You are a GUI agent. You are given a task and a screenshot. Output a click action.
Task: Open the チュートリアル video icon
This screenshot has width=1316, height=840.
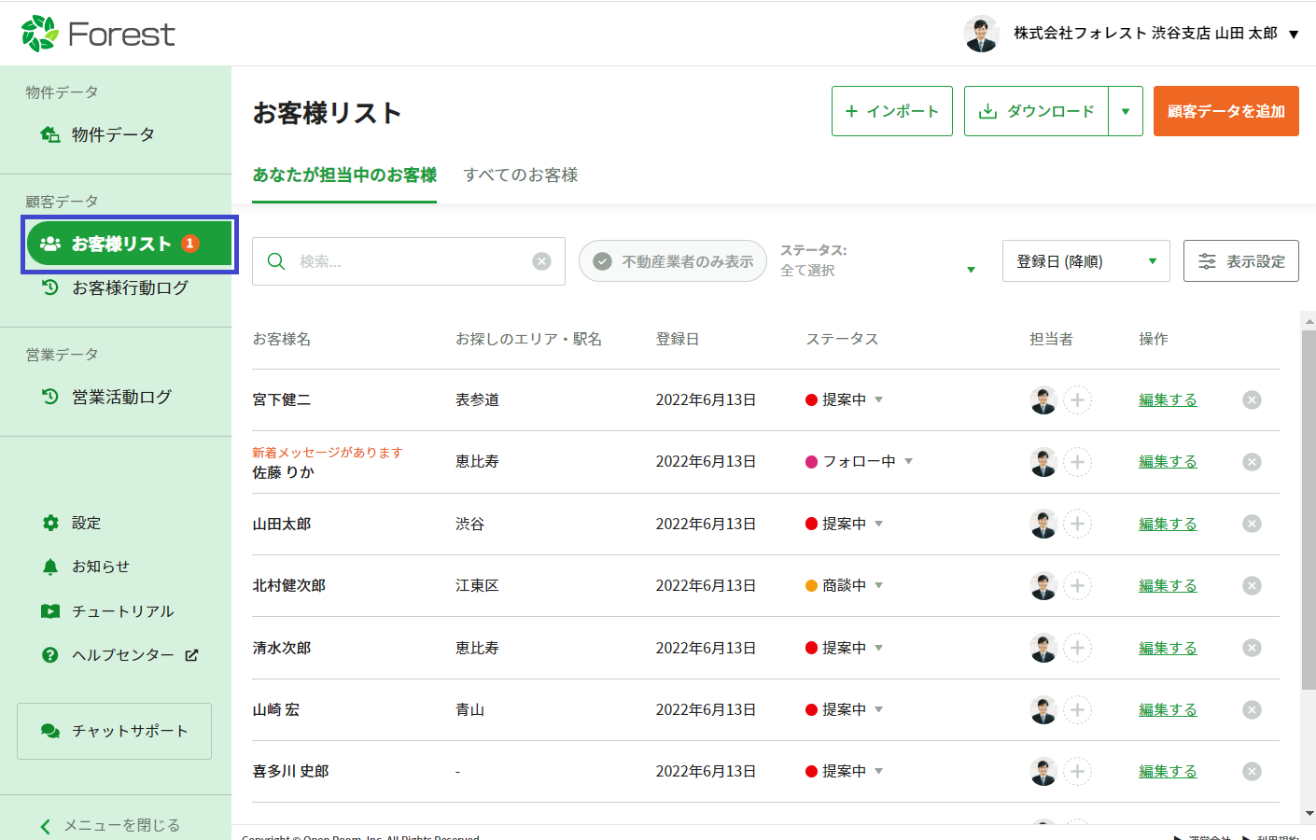pyautogui.click(x=50, y=611)
